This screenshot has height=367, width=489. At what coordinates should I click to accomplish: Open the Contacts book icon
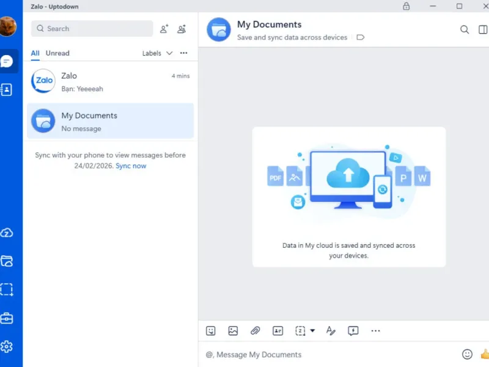[6, 90]
